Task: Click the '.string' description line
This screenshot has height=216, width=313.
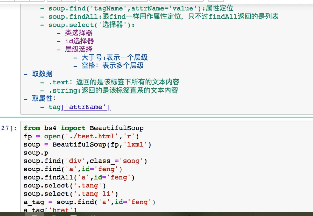Action: click(113, 90)
